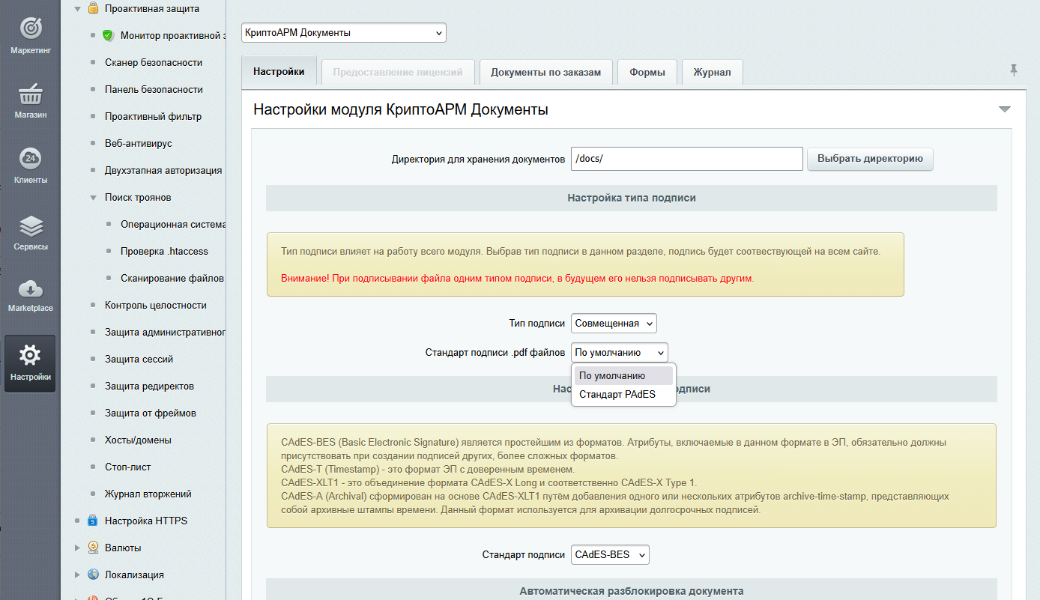The height and width of the screenshot is (600, 1040).
Task: Click the lock icon next to Настройка HTTPS
Action: click(94, 520)
